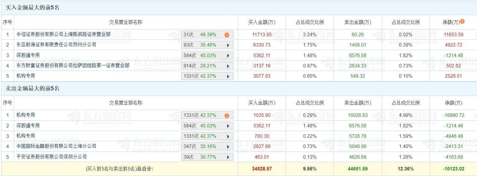
Task: Click arrow icon in 中国国际金融 row
Action: click(x=228, y=147)
